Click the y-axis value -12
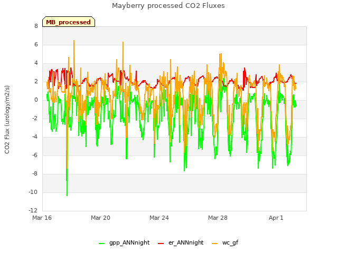 (x=33, y=210)
